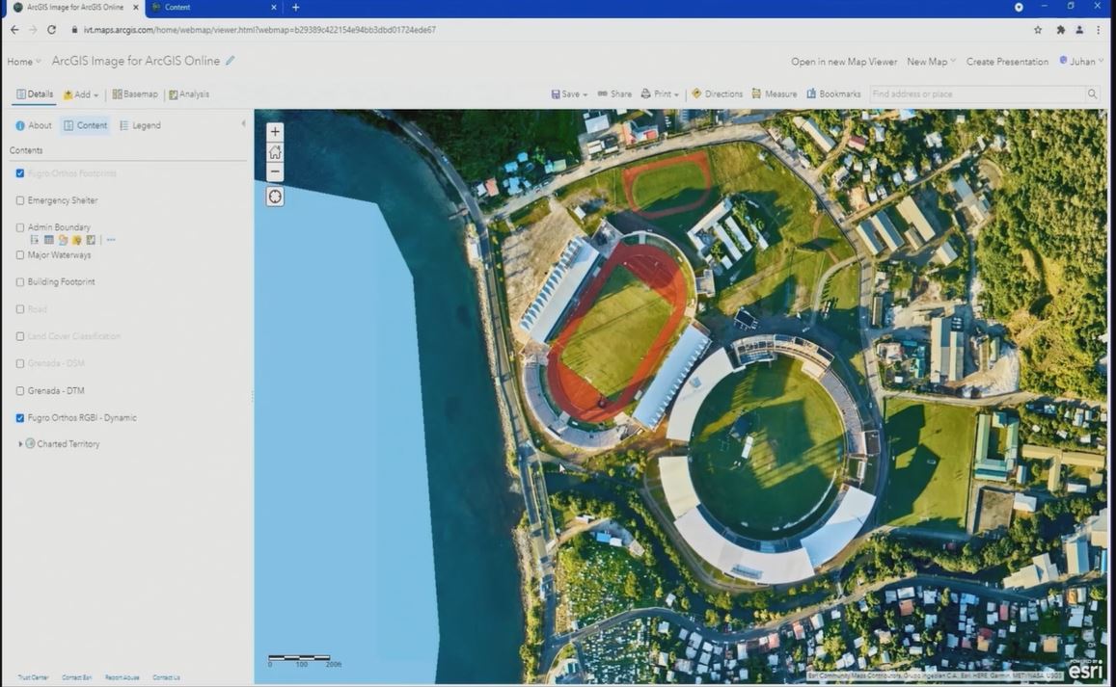Switch to About tab
Image resolution: width=1116 pixels, height=687 pixels.
tap(34, 125)
